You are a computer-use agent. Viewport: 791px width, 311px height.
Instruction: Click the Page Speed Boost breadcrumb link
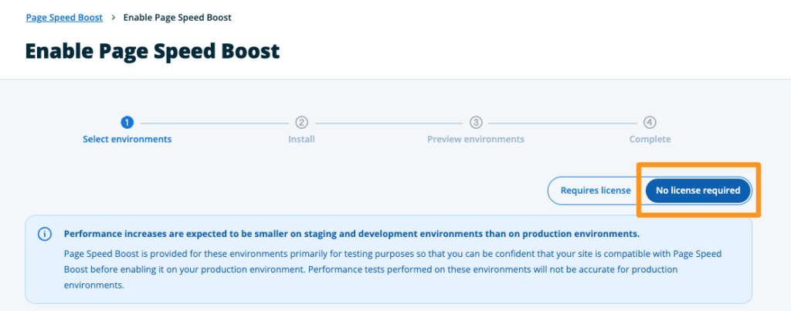pyautogui.click(x=64, y=17)
